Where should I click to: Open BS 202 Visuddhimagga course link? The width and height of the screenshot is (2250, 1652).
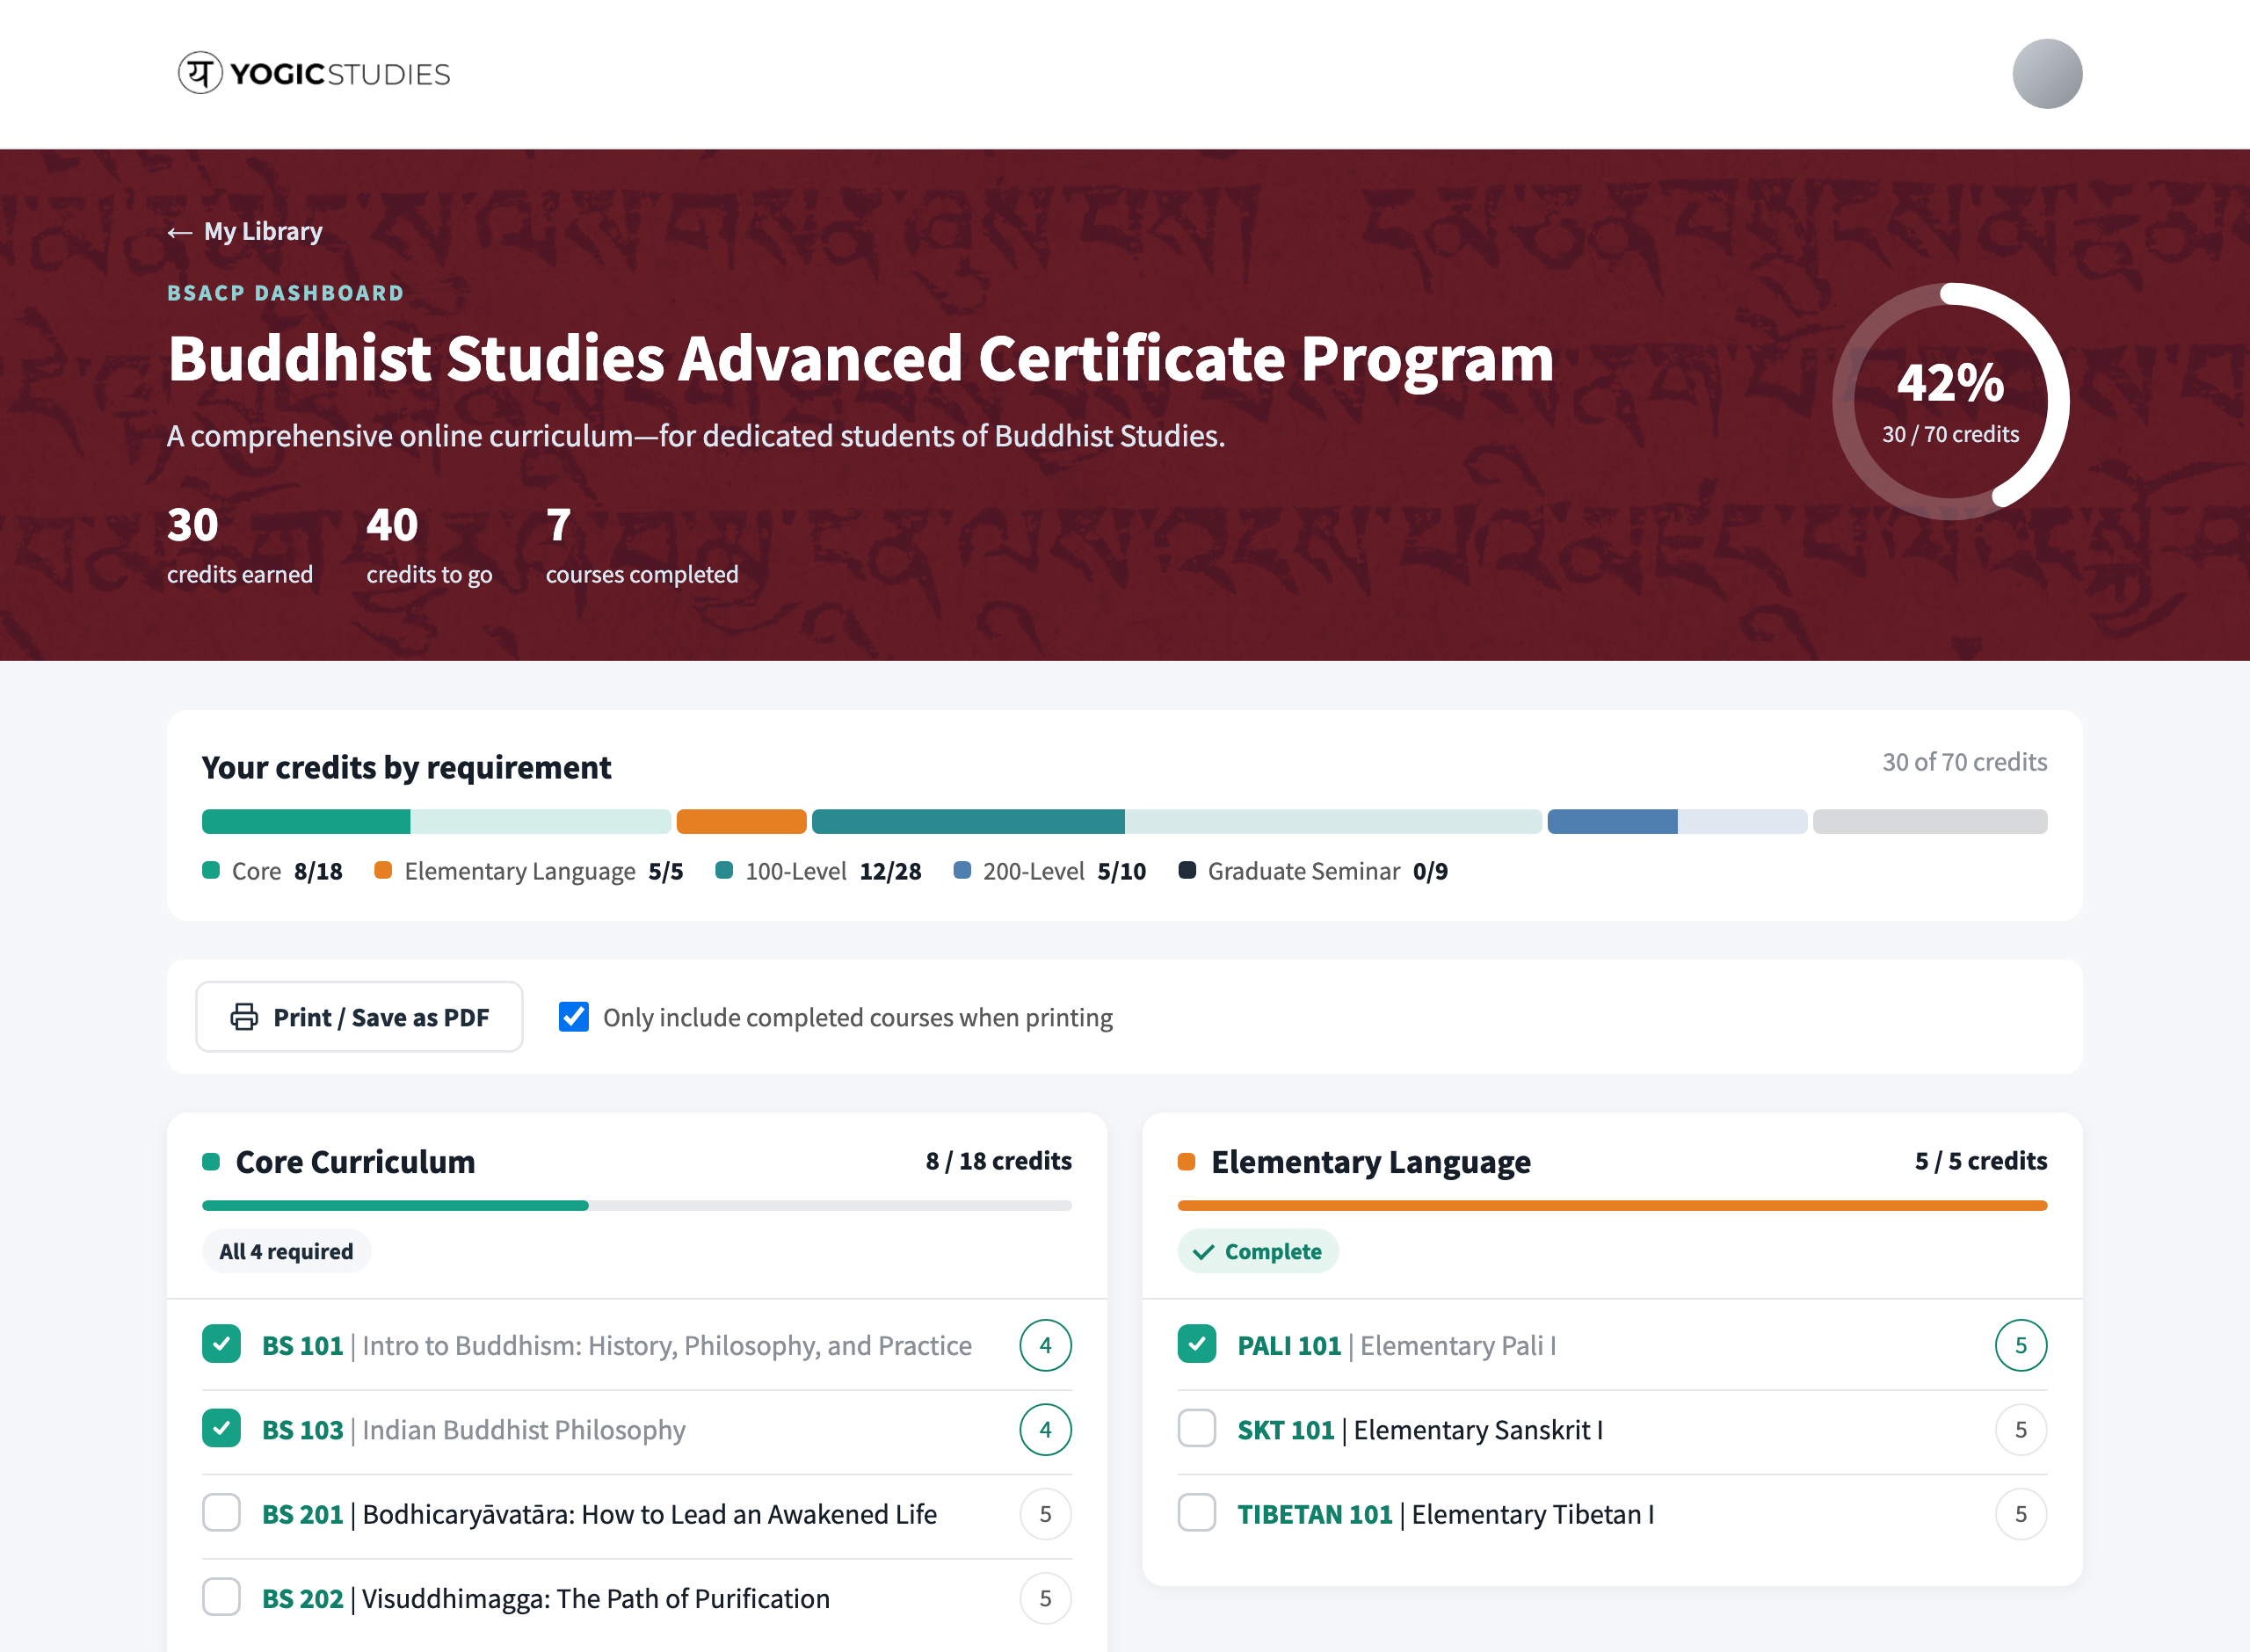pyautogui.click(x=546, y=1598)
